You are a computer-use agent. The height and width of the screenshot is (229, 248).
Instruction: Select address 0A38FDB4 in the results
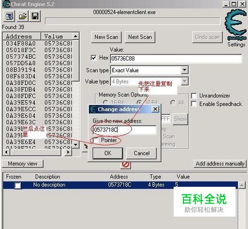[x=21, y=89]
